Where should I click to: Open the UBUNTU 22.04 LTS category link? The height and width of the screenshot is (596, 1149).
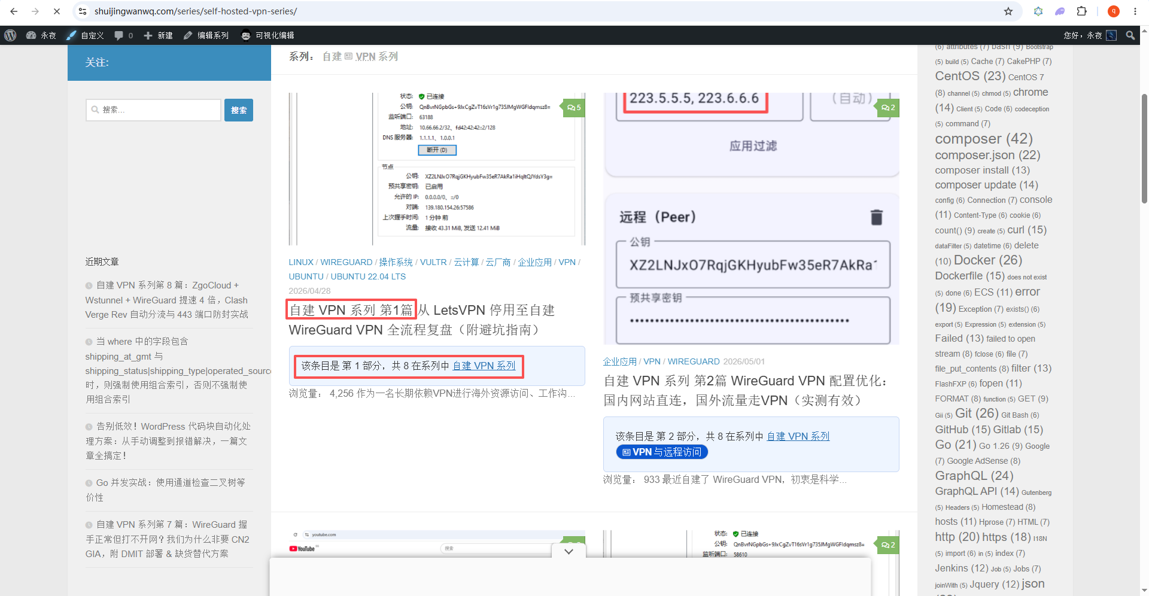[x=368, y=276]
